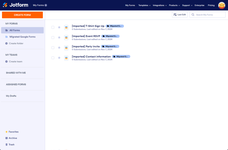
Task: Star the [Imported] Contact information form
Action: pyautogui.click(x=59, y=58)
